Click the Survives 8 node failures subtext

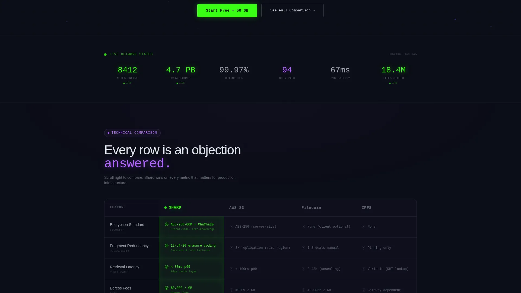190,250
